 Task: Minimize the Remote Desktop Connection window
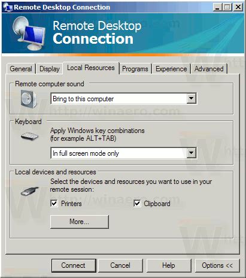click(x=217, y=7)
